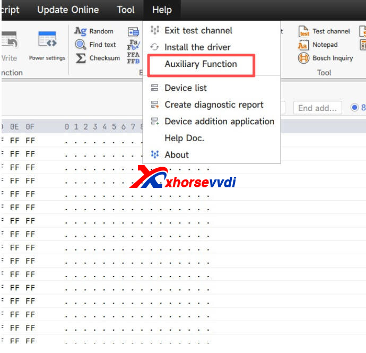Click the Install the driver refresh icon
The height and width of the screenshot is (353, 366).
point(154,47)
